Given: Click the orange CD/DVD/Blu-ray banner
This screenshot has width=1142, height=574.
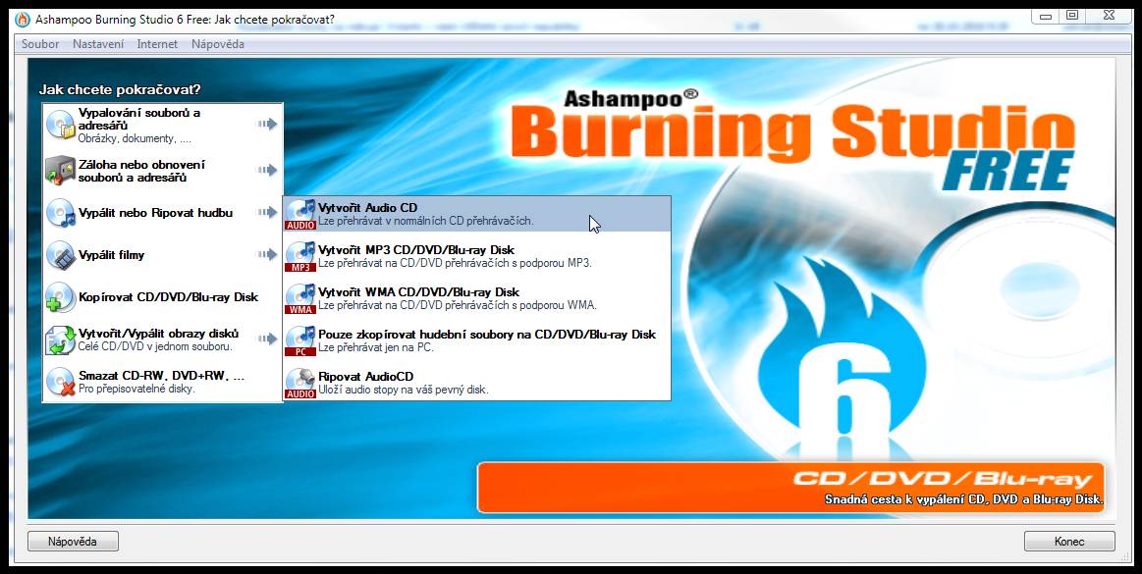Looking at the screenshot, I should pos(790,488).
